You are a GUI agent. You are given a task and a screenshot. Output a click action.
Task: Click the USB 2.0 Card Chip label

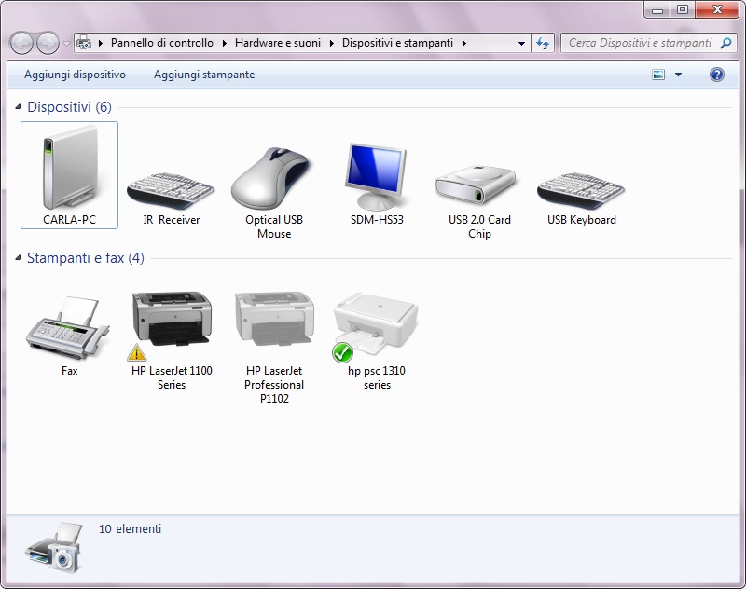(x=479, y=226)
